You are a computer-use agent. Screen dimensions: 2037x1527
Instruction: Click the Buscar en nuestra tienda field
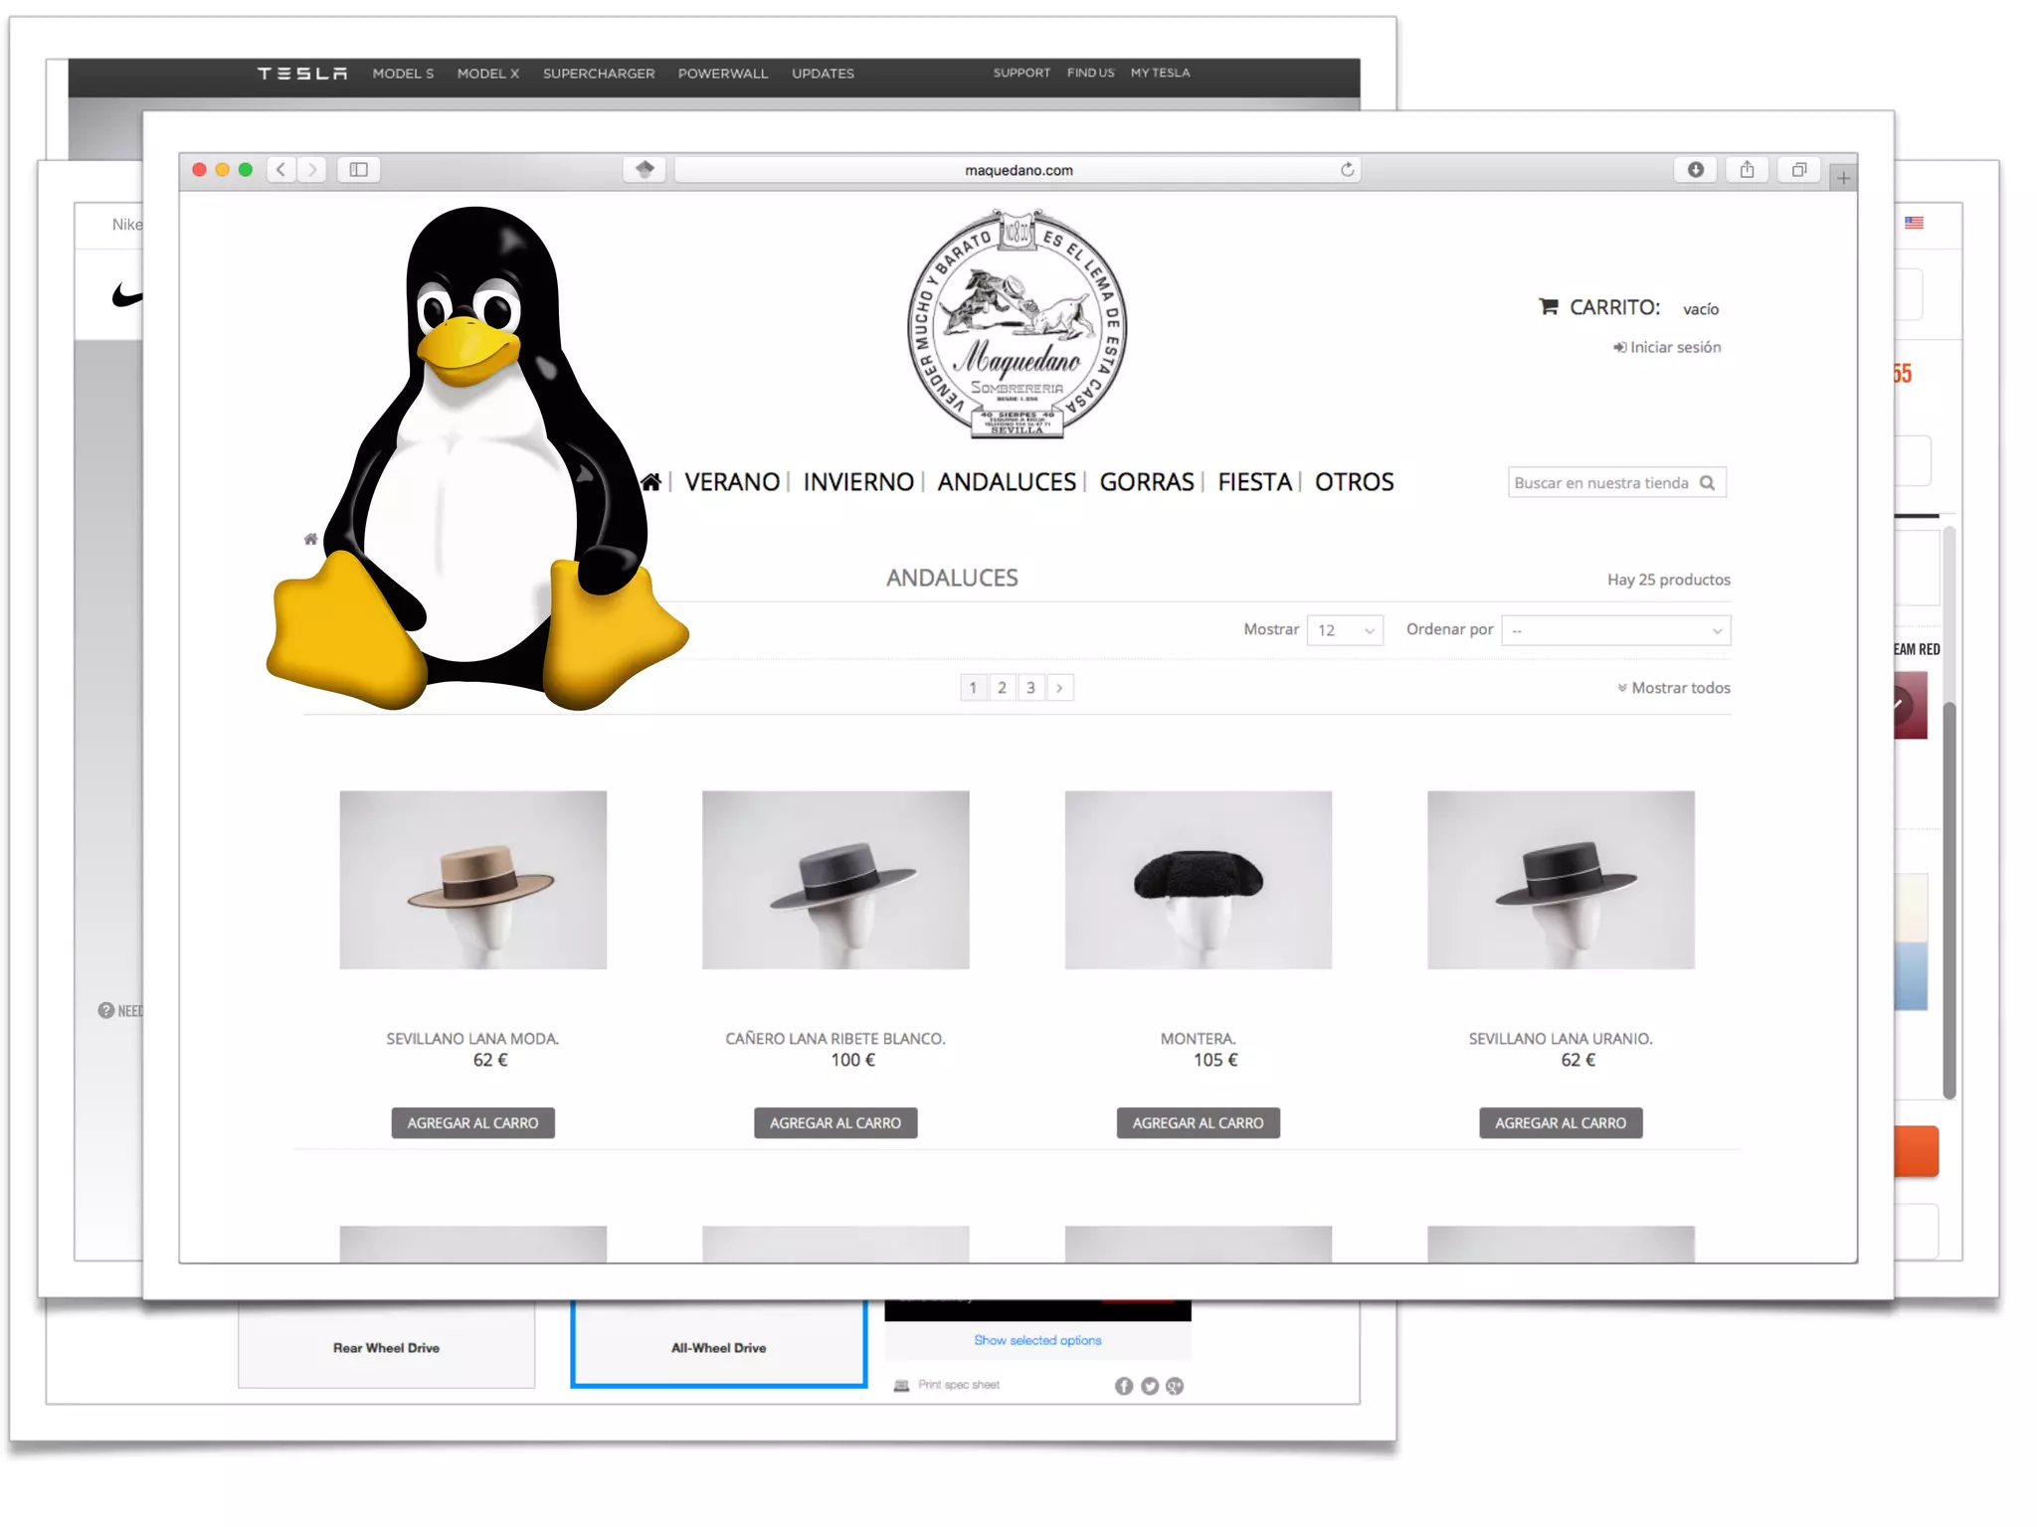click(x=1599, y=483)
